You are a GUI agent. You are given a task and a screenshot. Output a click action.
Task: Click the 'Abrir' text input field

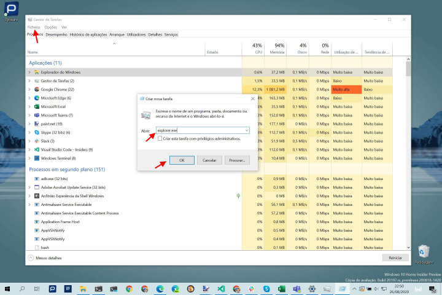coord(199,130)
